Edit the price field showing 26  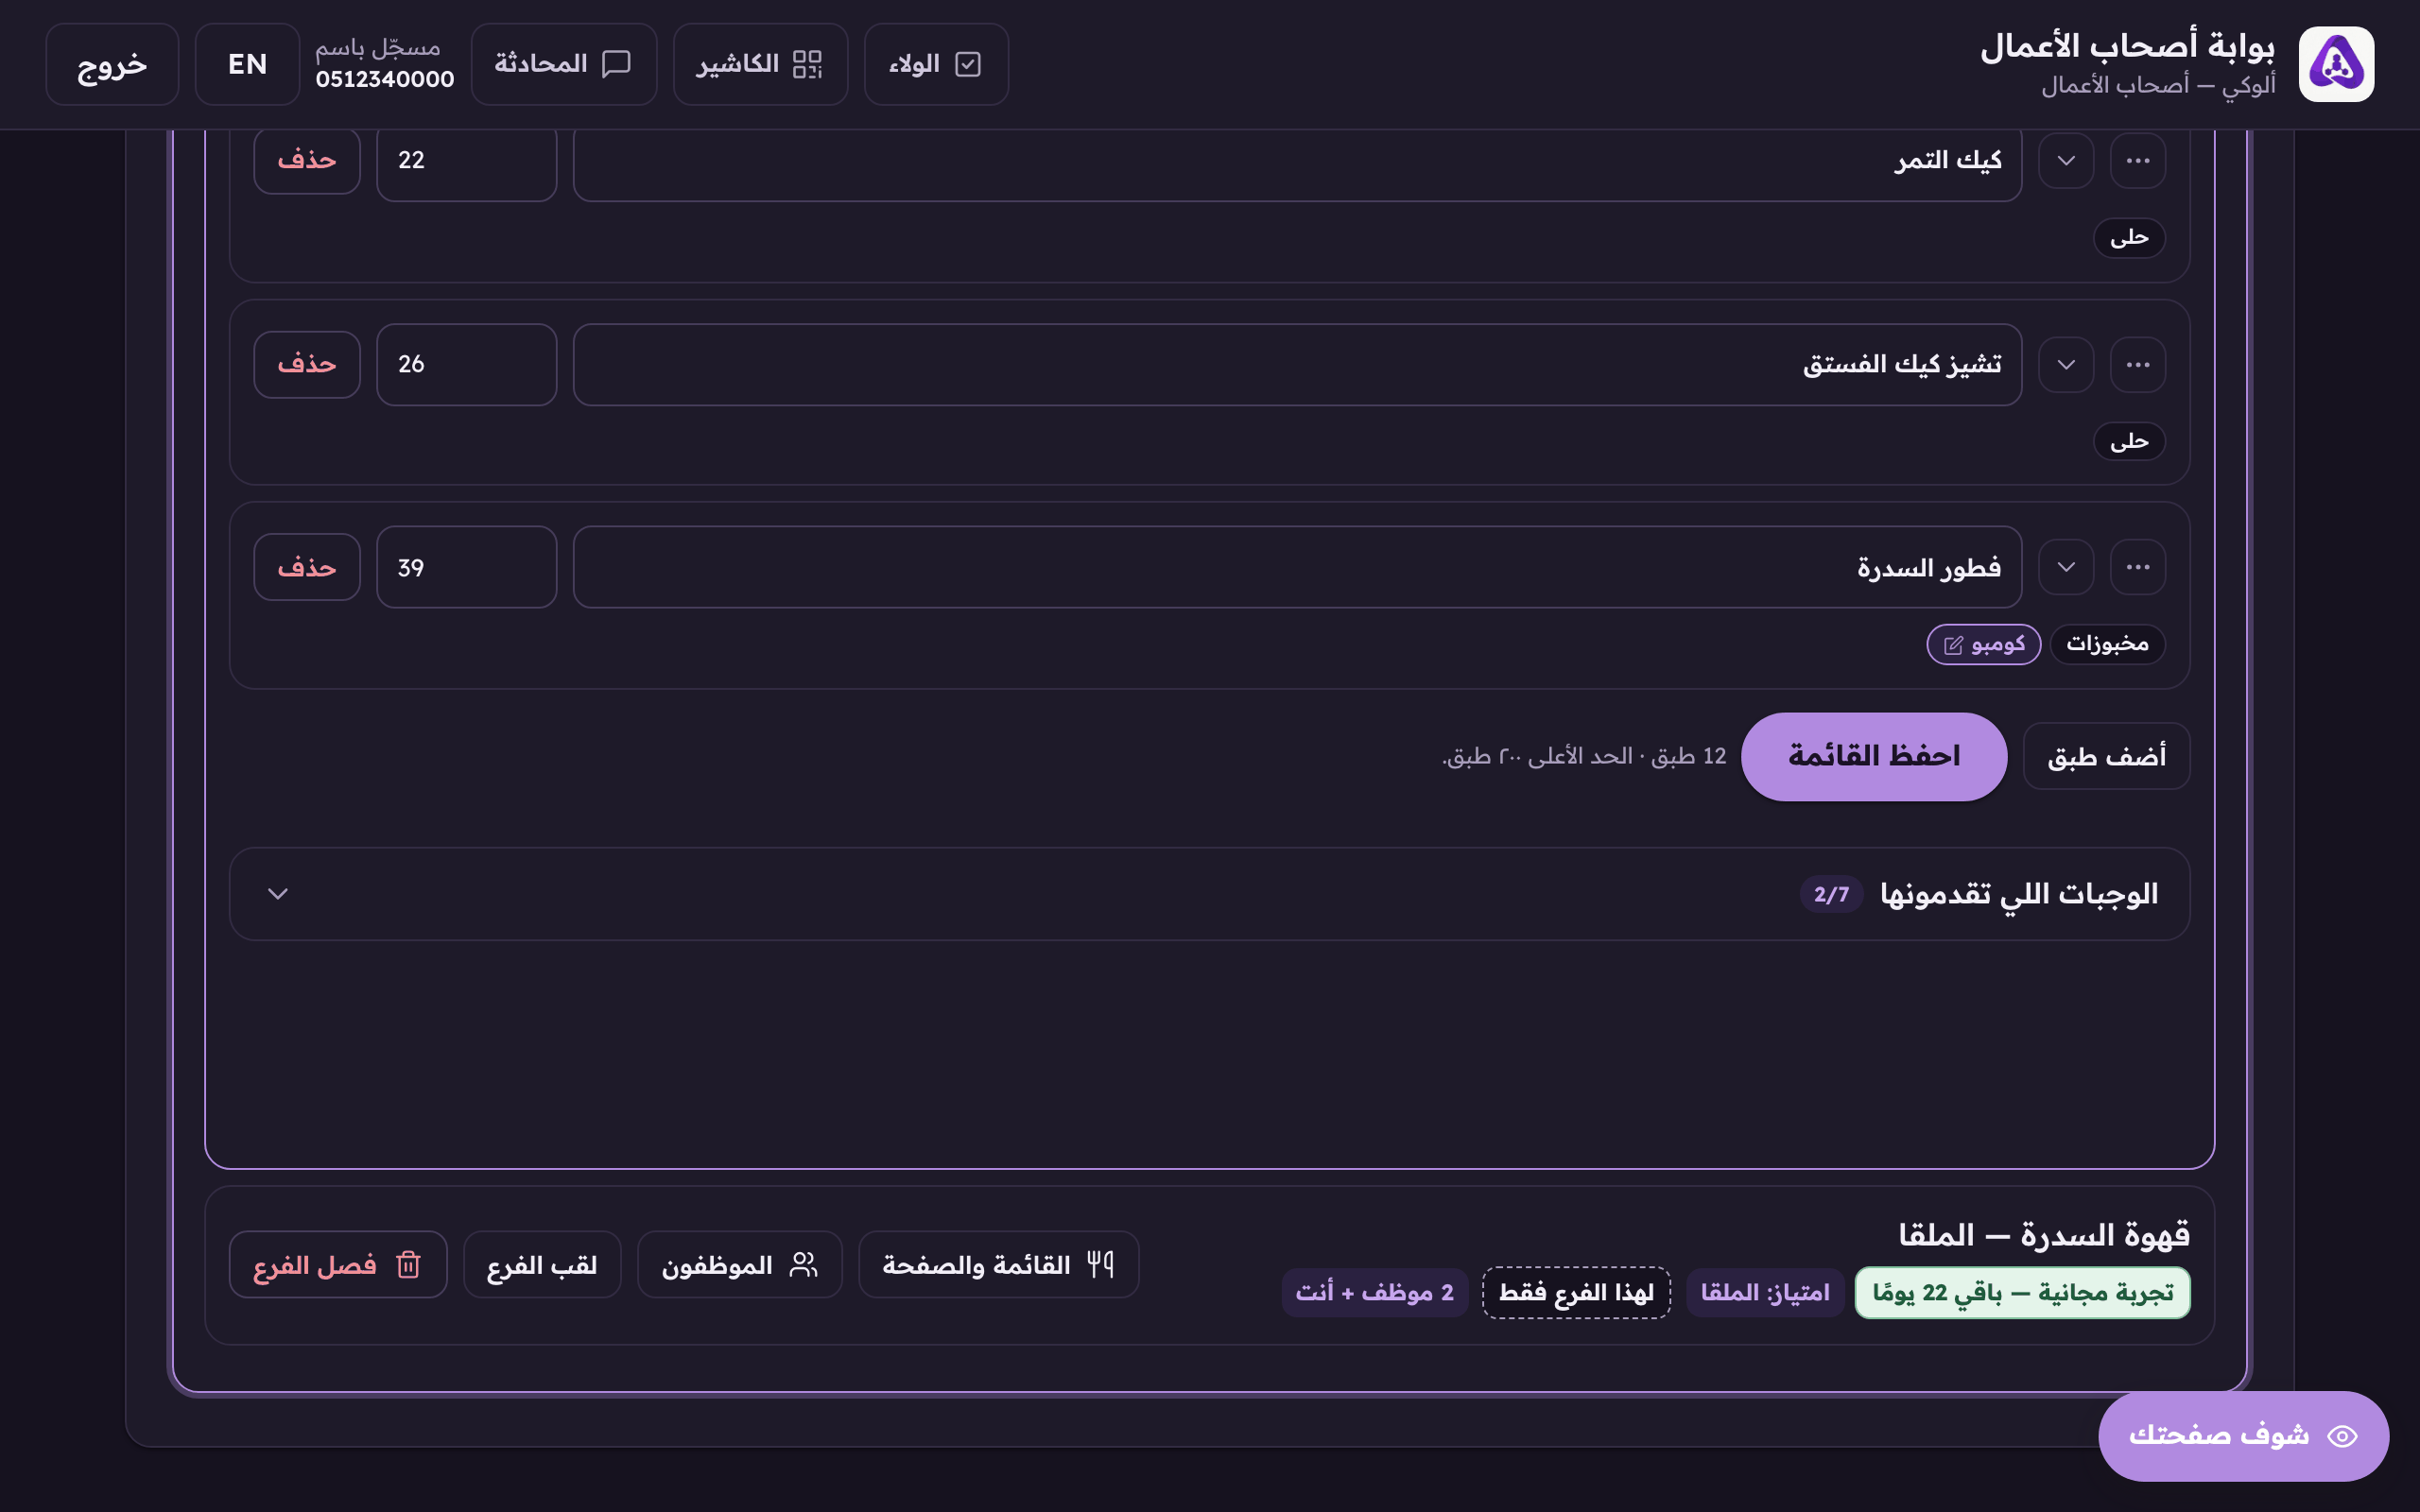point(466,364)
